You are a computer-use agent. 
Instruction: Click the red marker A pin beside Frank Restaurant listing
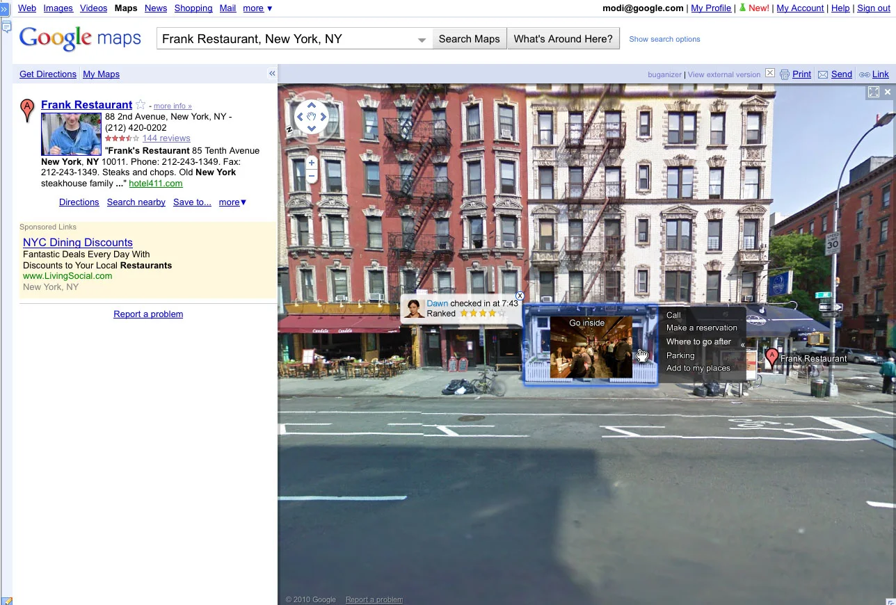click(x=27, y=110)
